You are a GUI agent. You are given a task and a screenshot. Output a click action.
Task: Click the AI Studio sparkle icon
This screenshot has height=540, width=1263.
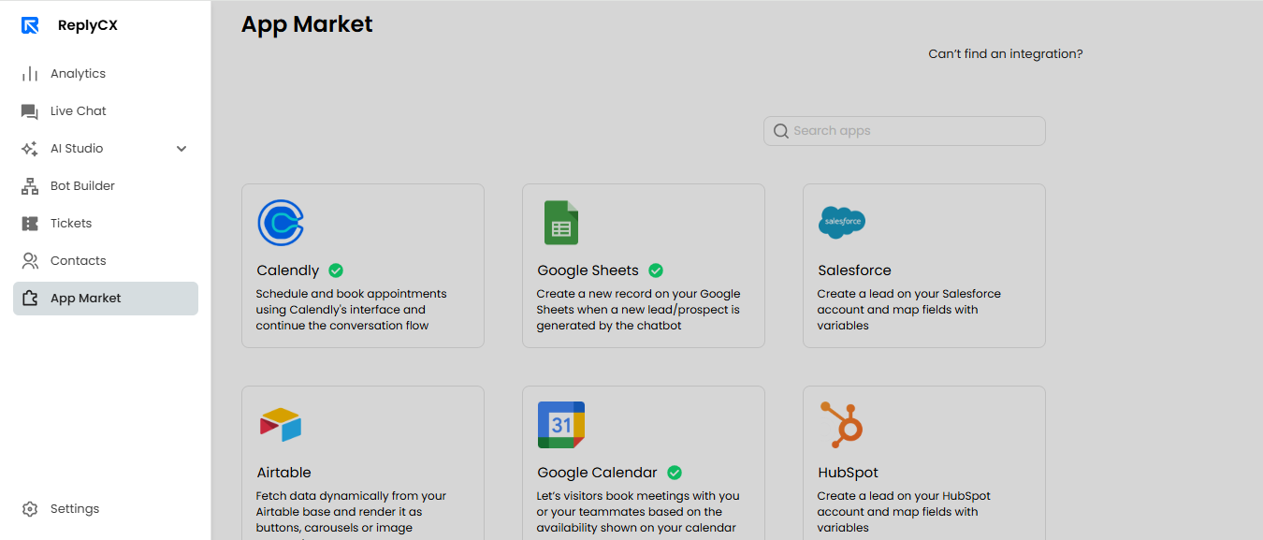coord(30,149)
